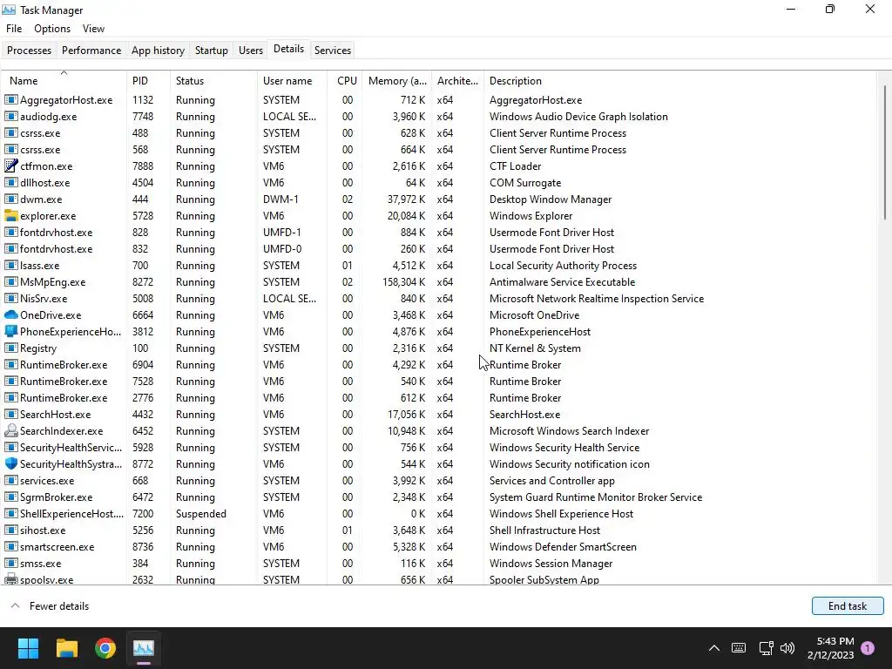Click the AggregatorHost.exe process icon

point(10,99)
